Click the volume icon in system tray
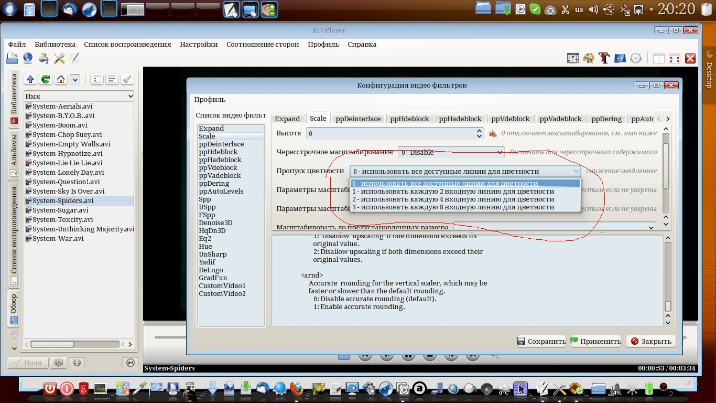The height and width of the screenshot is (403, 716). coord(593,9)
